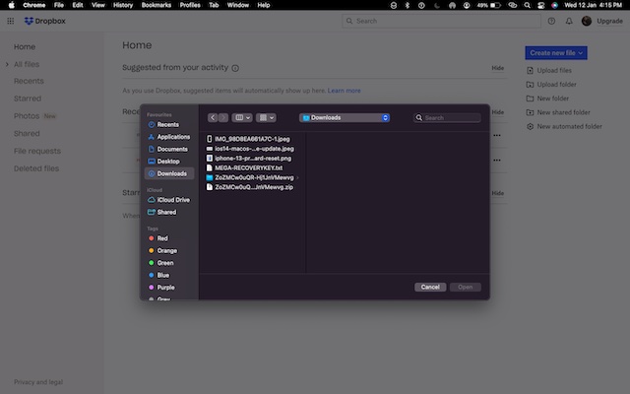Screen dimensions: 630x394
Task: Click the Upgrade link
Action: tap(609, 21)
